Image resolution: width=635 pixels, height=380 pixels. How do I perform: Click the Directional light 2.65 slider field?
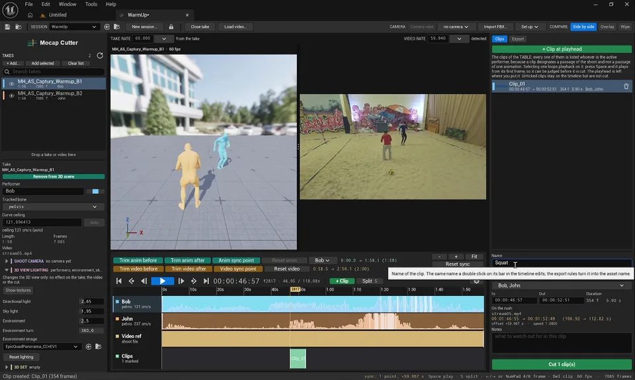pyautogui.click(x=91, y=301)
